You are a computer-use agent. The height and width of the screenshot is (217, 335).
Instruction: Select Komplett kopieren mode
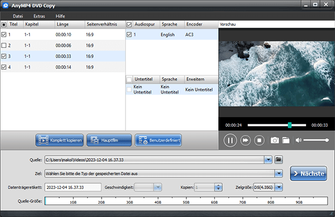[x=60, y=140]
